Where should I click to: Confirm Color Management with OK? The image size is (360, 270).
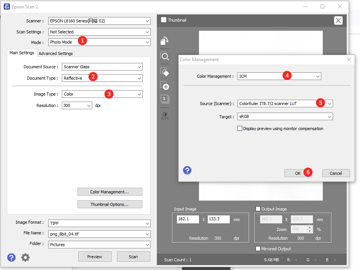(298, 173)
